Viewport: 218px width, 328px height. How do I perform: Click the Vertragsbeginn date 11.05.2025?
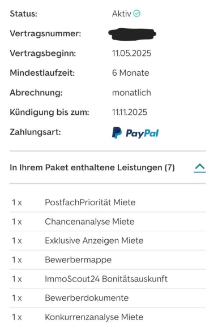131,53
